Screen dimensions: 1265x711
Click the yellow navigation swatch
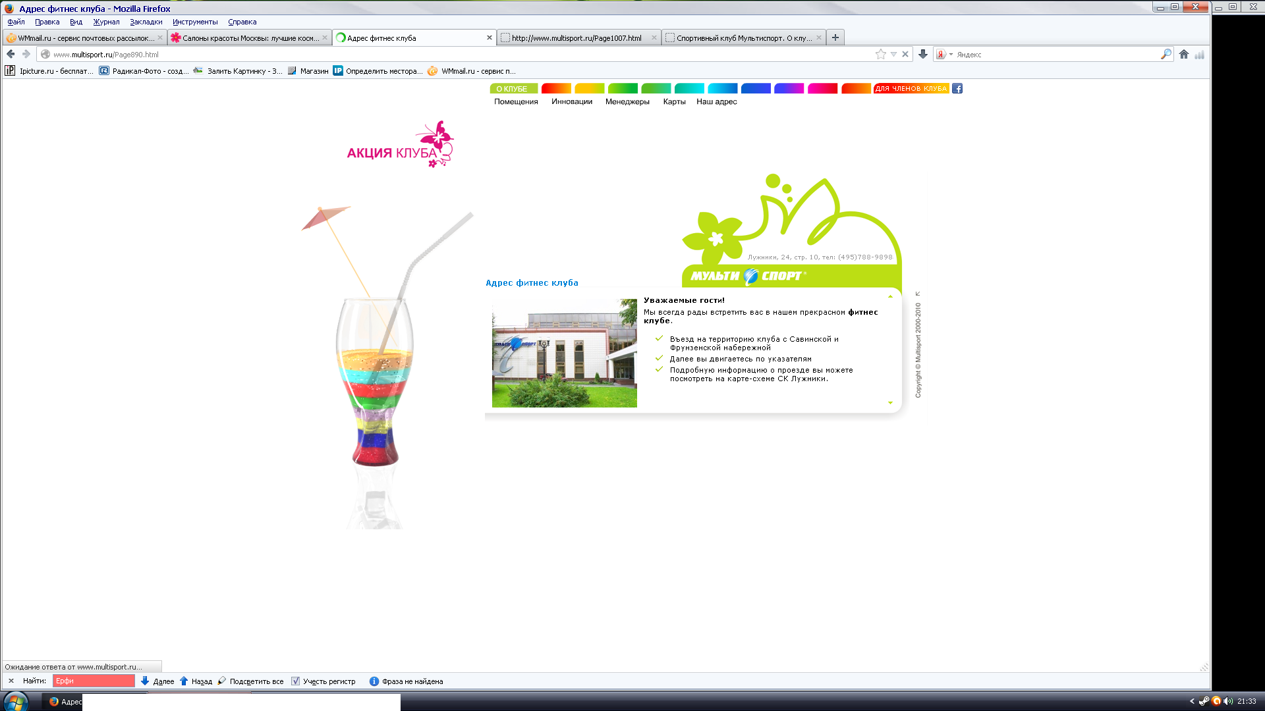tap(589, 88)
